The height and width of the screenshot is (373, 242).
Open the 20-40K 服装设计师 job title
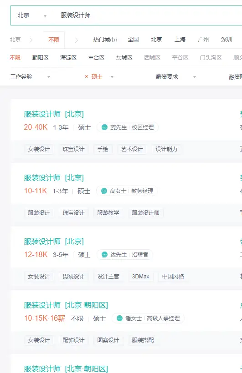coord(54,114)
